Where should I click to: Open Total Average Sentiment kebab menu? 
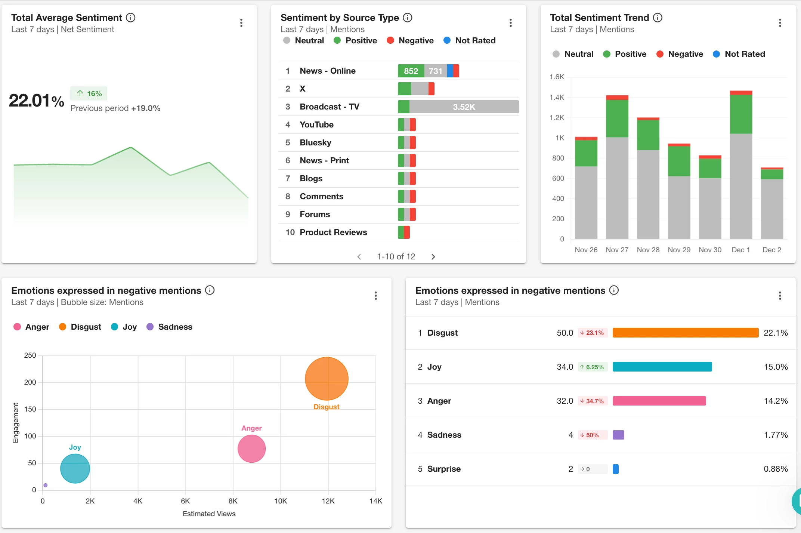[241, 23]
